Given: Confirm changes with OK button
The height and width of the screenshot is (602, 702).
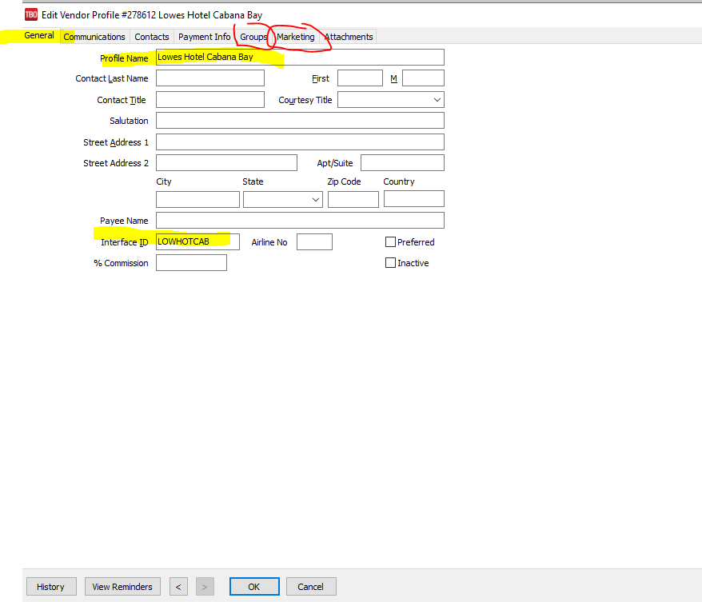Looking at the screenshot, I should (x=254, y=586).
